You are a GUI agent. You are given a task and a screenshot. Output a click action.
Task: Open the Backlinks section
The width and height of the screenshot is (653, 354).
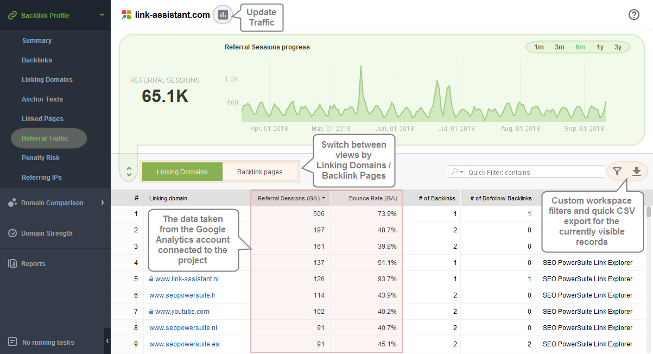37,60
